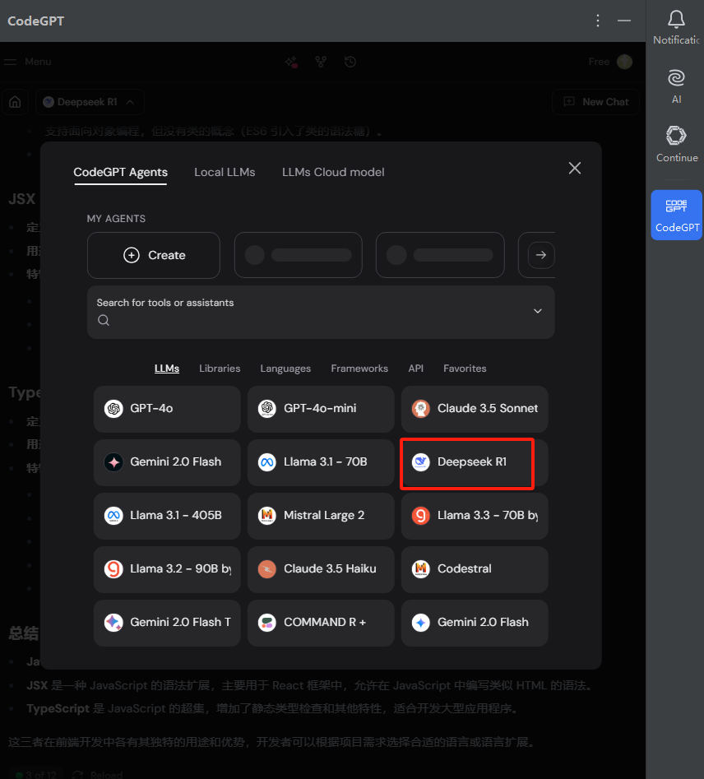
Task: Click the New Chat button
Action: point(595,102)
